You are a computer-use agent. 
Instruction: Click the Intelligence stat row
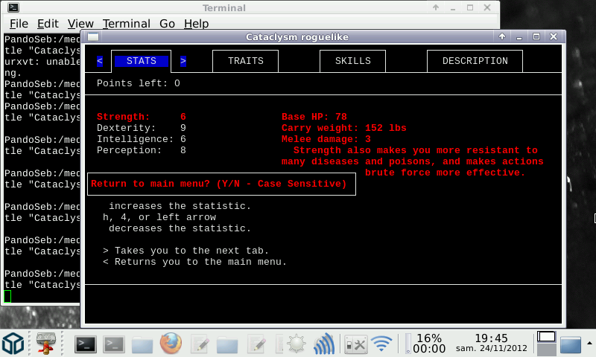pyautogui.click(x=142, y=139)
